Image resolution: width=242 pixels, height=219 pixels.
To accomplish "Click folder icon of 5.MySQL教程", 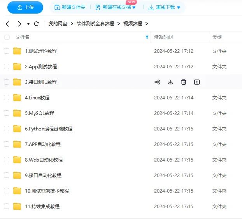I will click(x=17, y=113).
